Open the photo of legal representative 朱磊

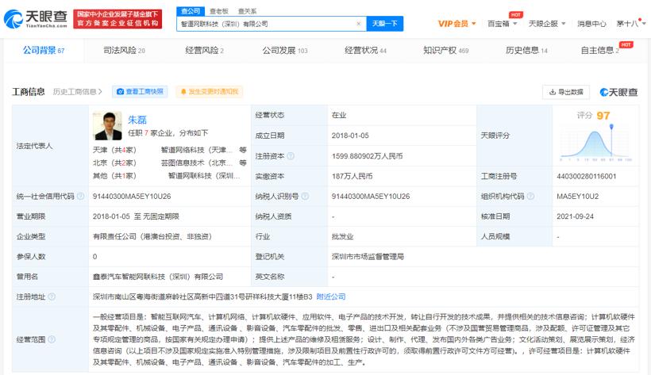(107, 125)
